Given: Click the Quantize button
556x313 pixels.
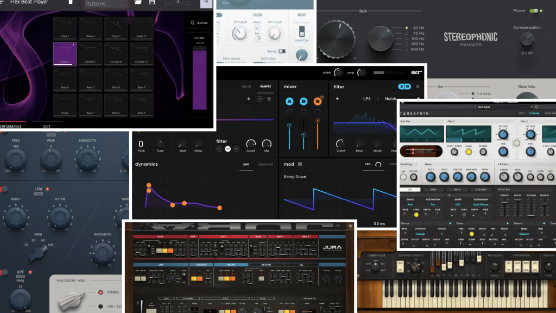Looking at the screenshot, I should (199, 23).
